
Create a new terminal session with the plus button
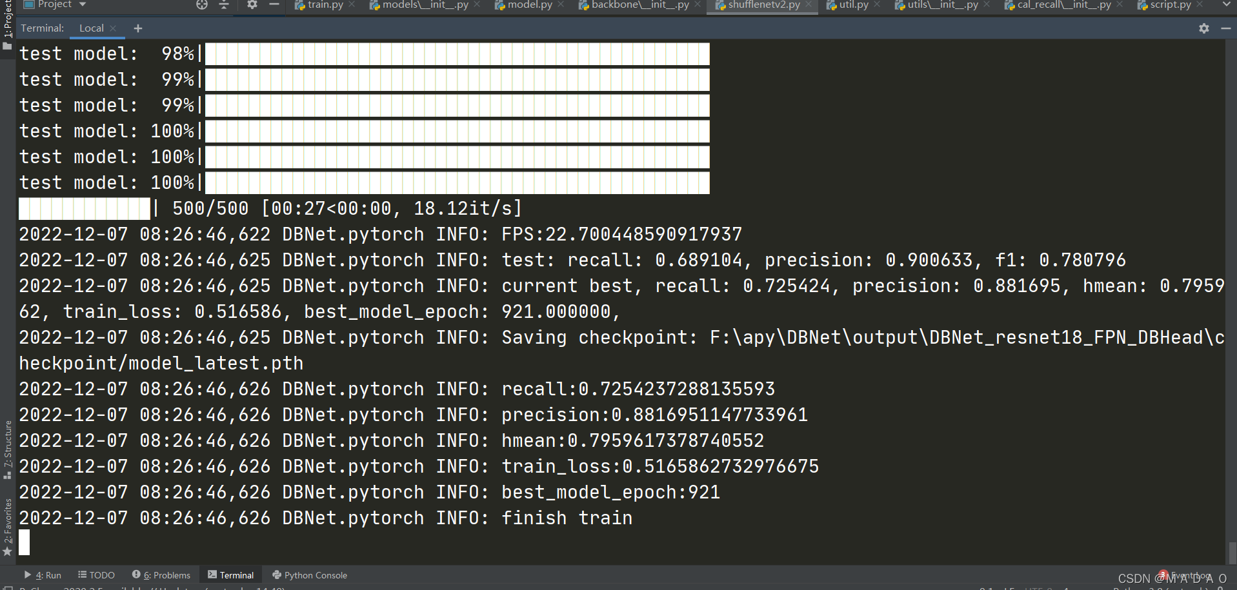click(137, 28)
